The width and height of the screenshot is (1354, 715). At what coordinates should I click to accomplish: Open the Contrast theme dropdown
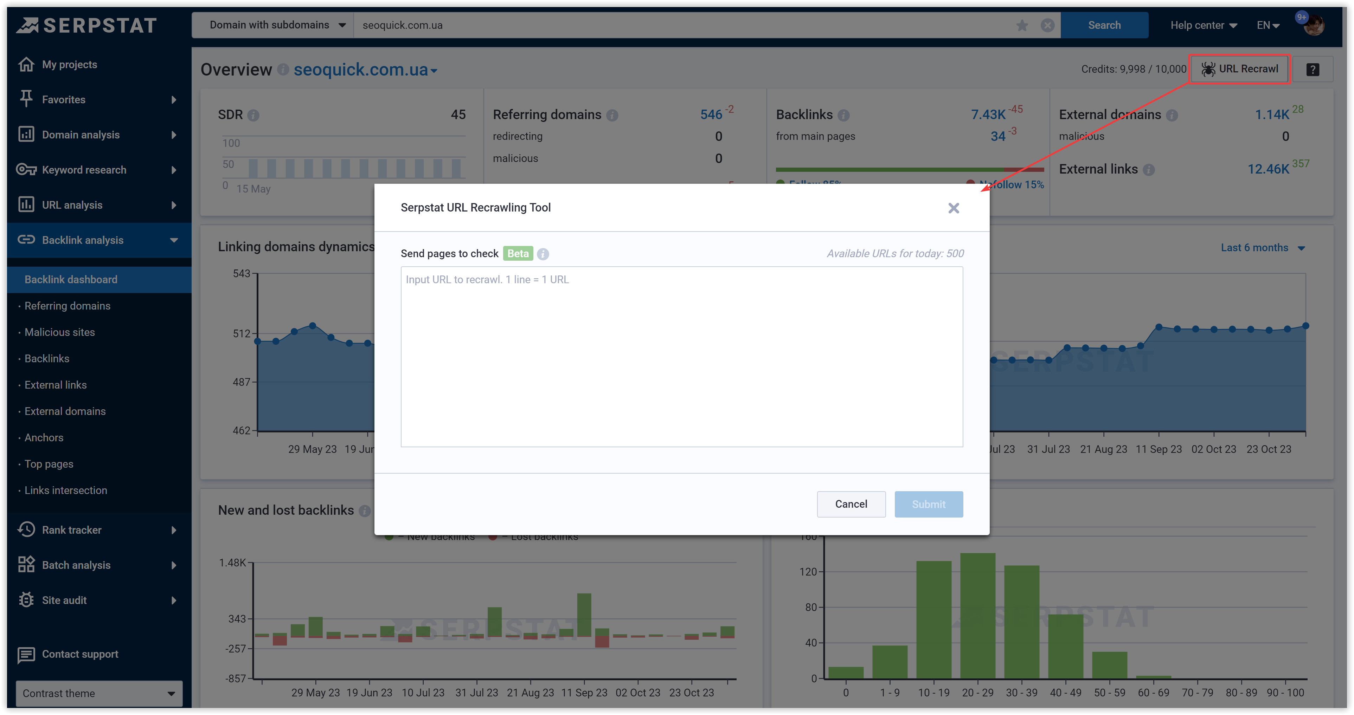pos(99,693)
